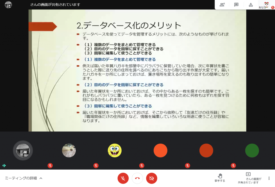Click the present-screen icon at bottom right
Viewport: 275px width, 187px height.
pos(248,174)
